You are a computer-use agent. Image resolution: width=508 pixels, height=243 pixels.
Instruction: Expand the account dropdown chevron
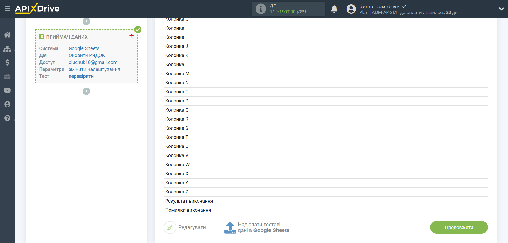tap(501, 9)
